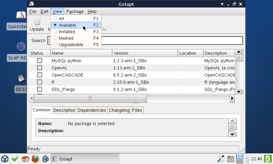Viewport: 273px width, 164px height.
Task: Click version 2.15.0-arm-1_SBo cell
Action: 131,82
